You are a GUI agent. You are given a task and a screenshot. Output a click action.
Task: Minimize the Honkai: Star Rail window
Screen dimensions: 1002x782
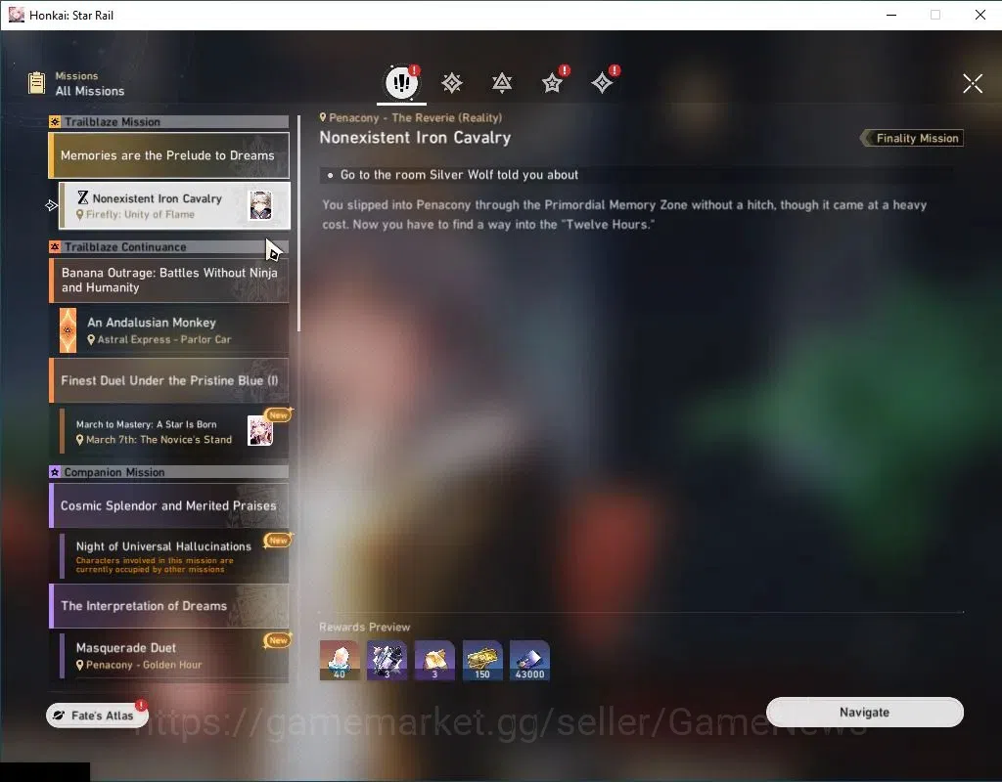tap(891, 15)
